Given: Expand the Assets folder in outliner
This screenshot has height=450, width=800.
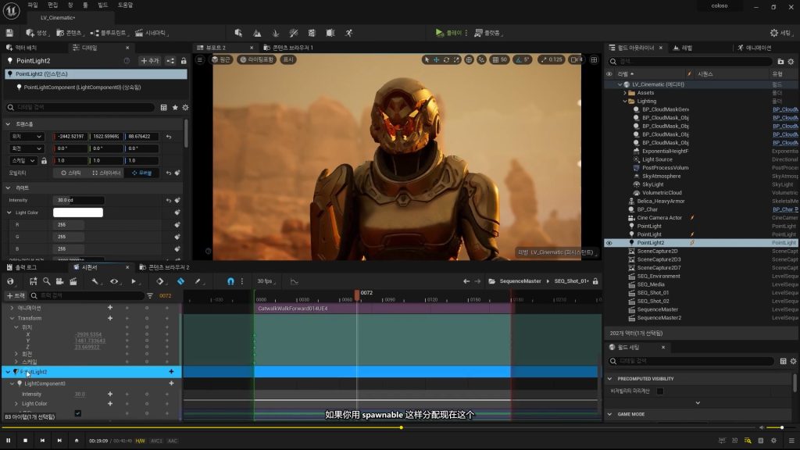Looking at the screenshot, I should point(624,92).
